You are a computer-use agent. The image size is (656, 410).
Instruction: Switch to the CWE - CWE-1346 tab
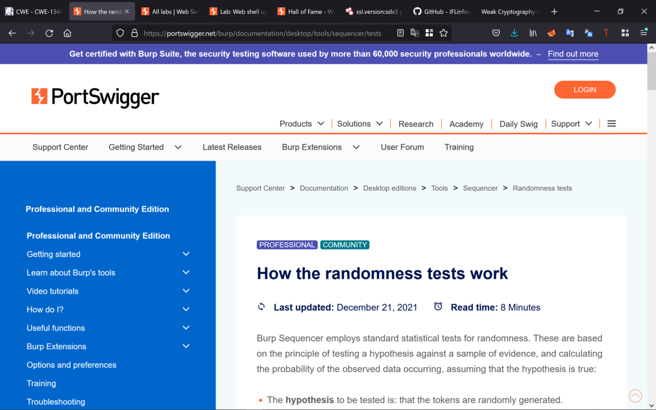(34, 11)
